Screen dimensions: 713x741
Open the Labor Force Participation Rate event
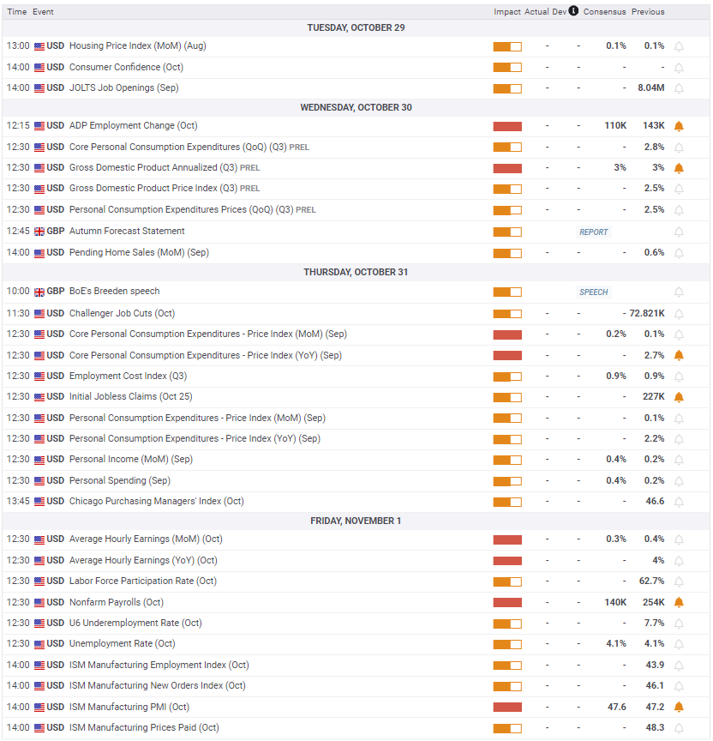tap(142, 581)
